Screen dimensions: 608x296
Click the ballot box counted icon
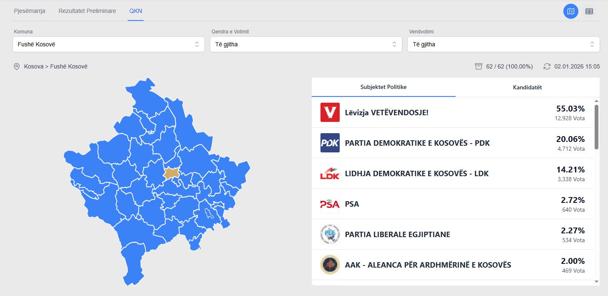click(479, 66)
